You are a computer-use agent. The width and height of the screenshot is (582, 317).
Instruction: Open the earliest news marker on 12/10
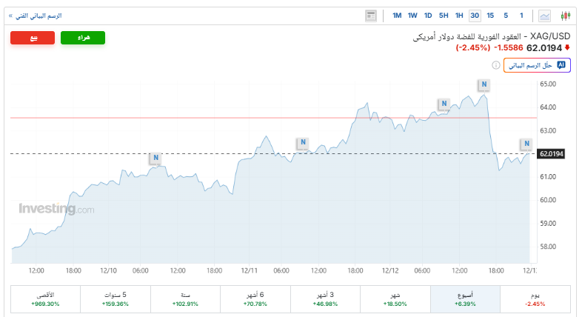155,158
